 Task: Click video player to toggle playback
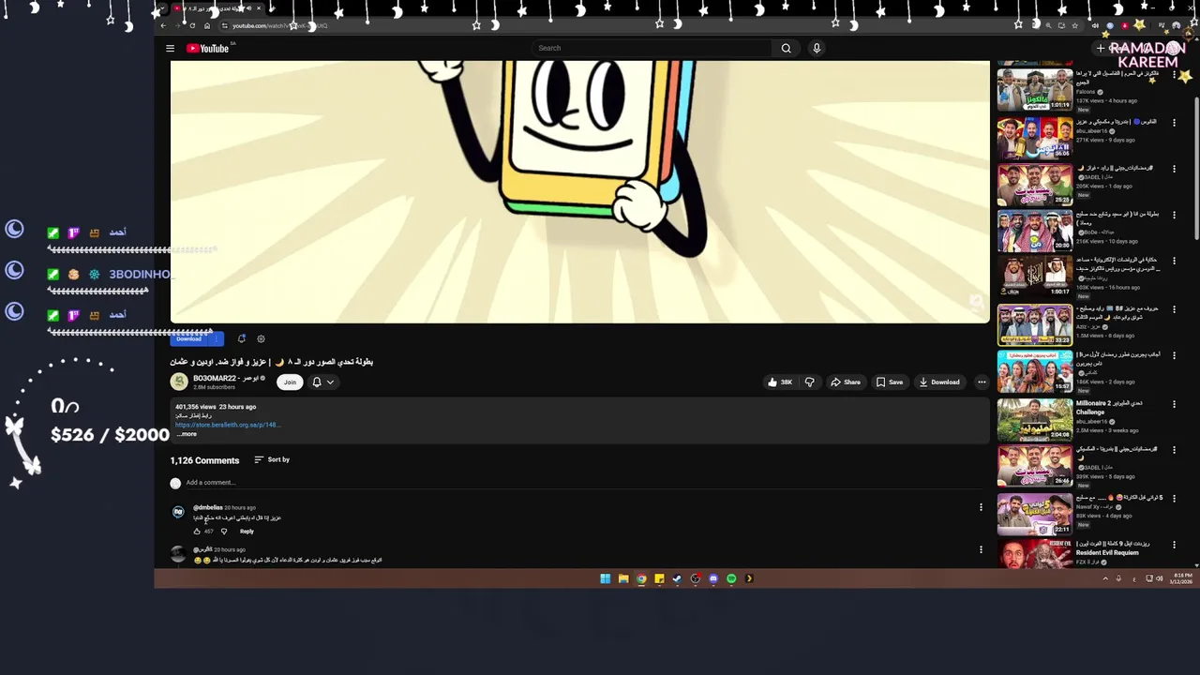coord(579,191)
